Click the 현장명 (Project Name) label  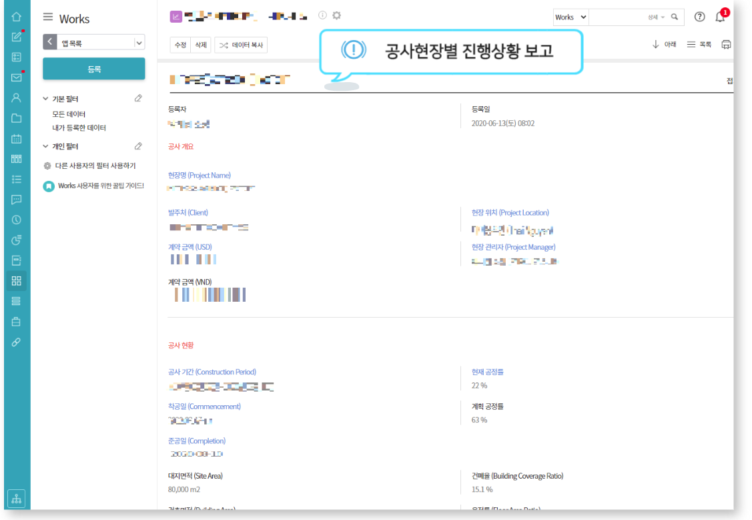[200, 175]
